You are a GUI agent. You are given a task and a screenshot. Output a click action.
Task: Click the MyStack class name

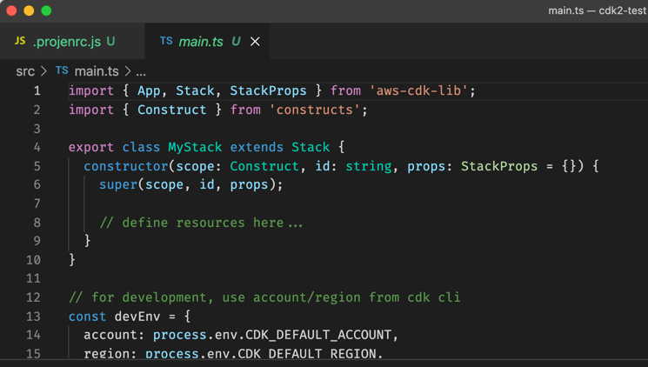tap(195, 148)
